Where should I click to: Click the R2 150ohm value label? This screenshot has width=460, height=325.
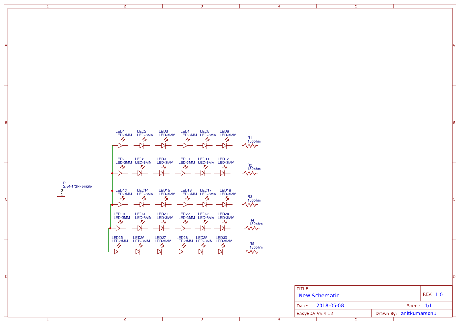(x=254, y=169)
